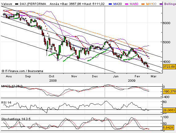Click the 5000 price axis label

[166, 42]
